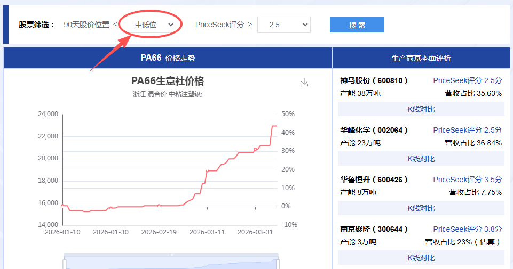Click PriceSeek评分 3.5分 for 华鲁恒升
This screenshot has height=269, width=513.
[467, 180]
